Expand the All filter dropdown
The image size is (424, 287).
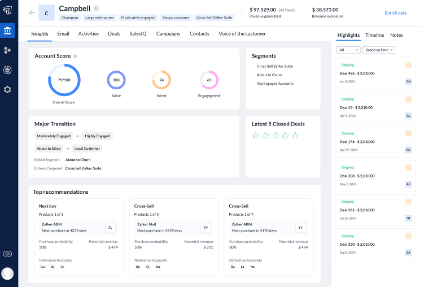tap(348, 50)
